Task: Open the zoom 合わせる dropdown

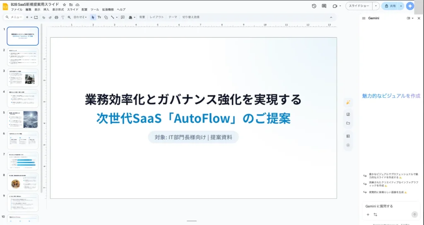Action: [80, 17]
